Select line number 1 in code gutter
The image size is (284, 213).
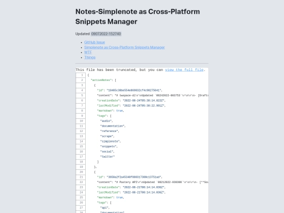point(80,75)
